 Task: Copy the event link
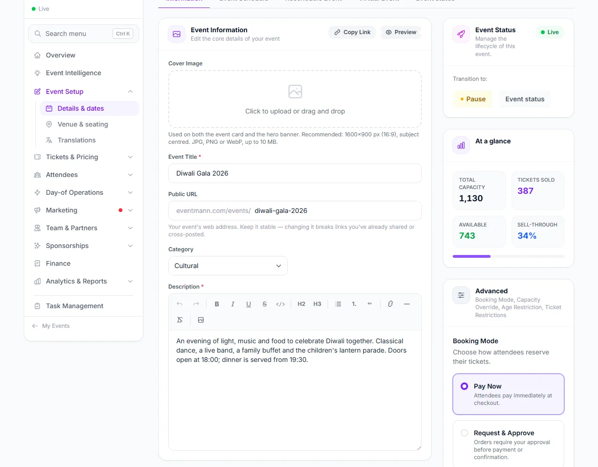pyautogui.click(x=352, y=32)
